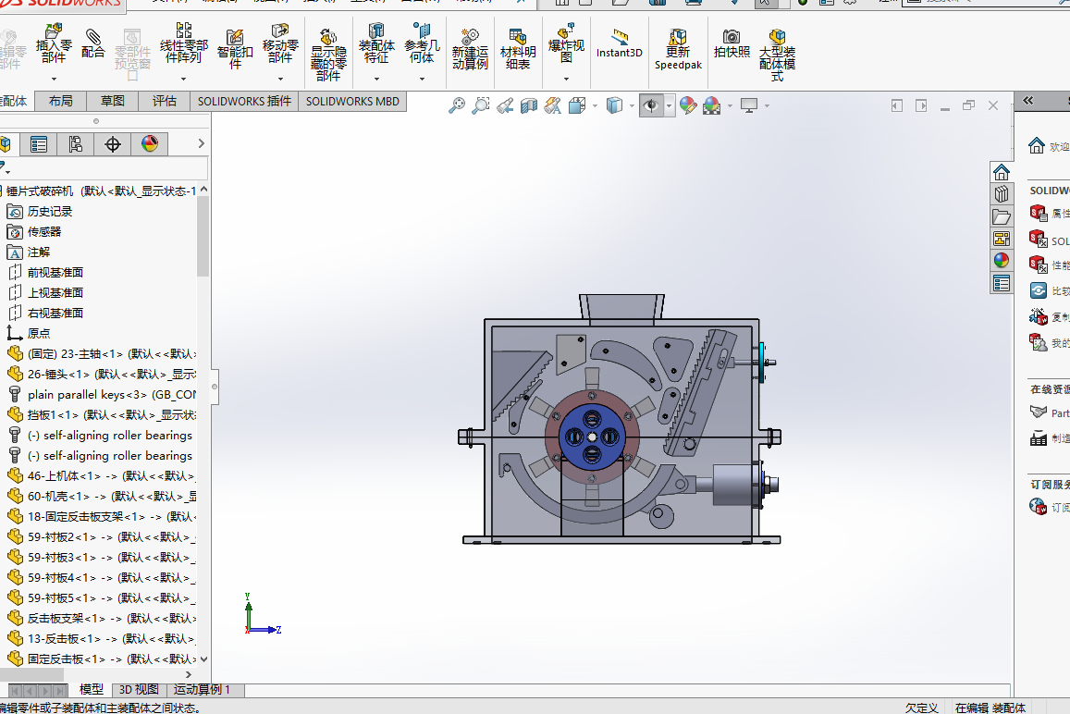
Task: Toggle the hide/show items eye button
Action: click(651, 106)
